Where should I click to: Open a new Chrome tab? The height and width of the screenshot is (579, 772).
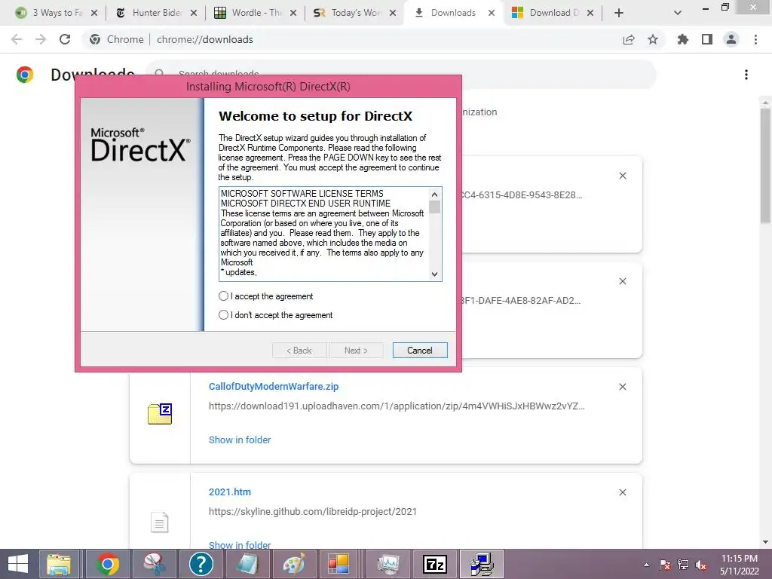tap(619, 13)
